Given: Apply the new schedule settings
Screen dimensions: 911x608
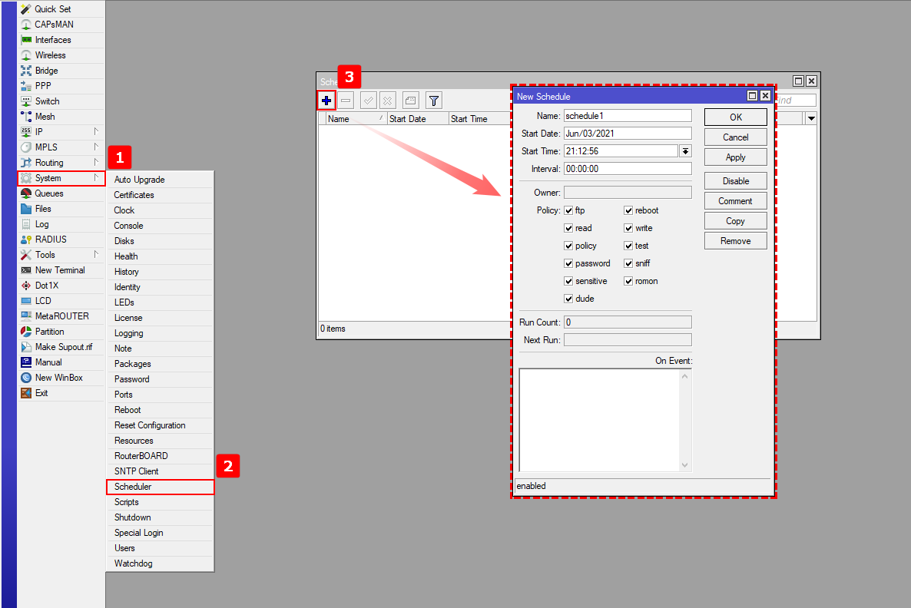Looking at the screenshot, I should (734, 157).
